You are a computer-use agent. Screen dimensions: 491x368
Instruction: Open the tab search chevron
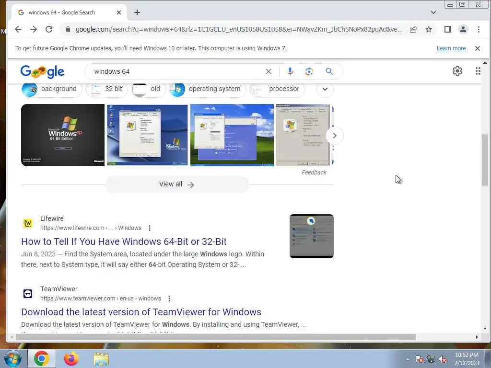[x=433, y=12]
